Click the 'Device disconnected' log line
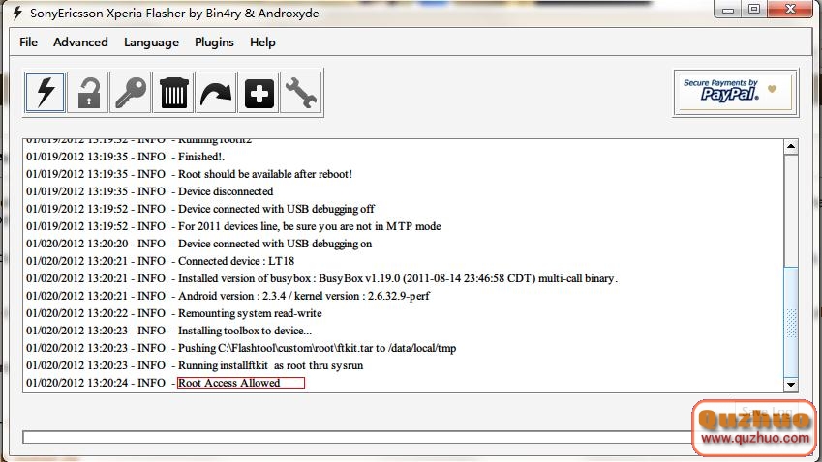This screenshot has width=822, height=462. [x=150, y=191]
